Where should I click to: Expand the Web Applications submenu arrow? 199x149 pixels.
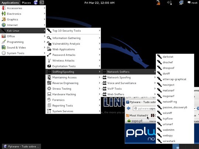[99, 49]
